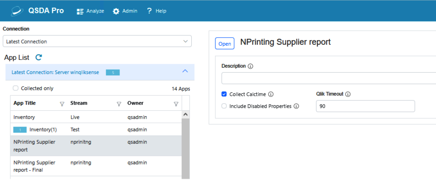436x180 pixels.
Task: Click the Open button
Action: [224, 43]
